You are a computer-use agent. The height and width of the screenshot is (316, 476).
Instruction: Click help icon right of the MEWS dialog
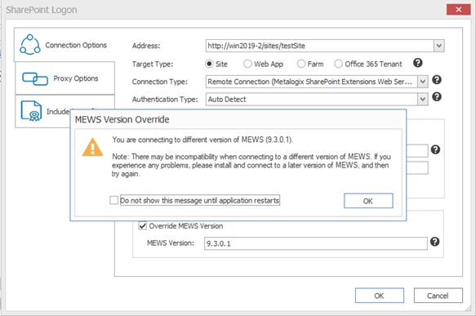pos(435,149)
